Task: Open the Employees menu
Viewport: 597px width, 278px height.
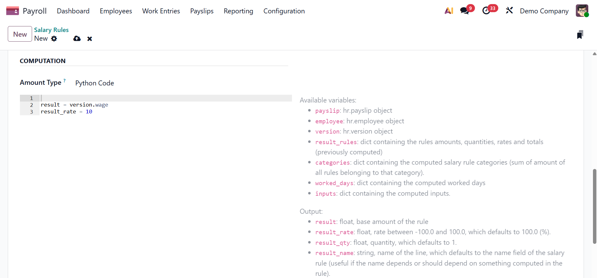Action: click(x=116, y=11)
